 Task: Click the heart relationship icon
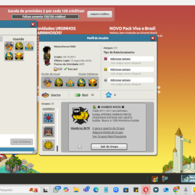click(105, 58)
